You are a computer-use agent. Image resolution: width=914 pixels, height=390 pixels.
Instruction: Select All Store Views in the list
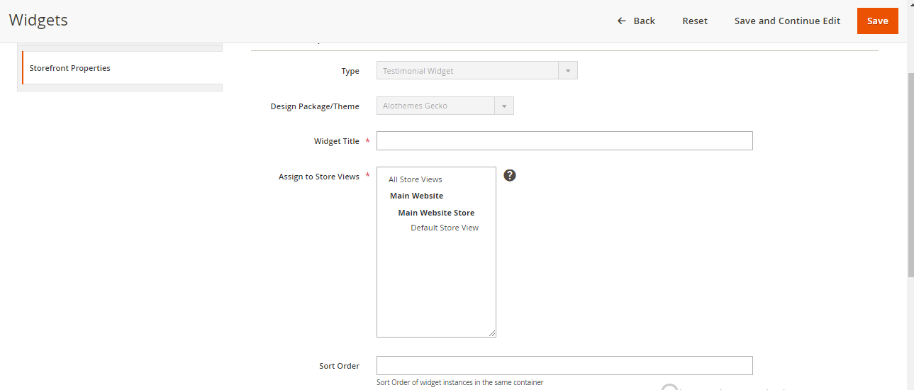[416, 179]
